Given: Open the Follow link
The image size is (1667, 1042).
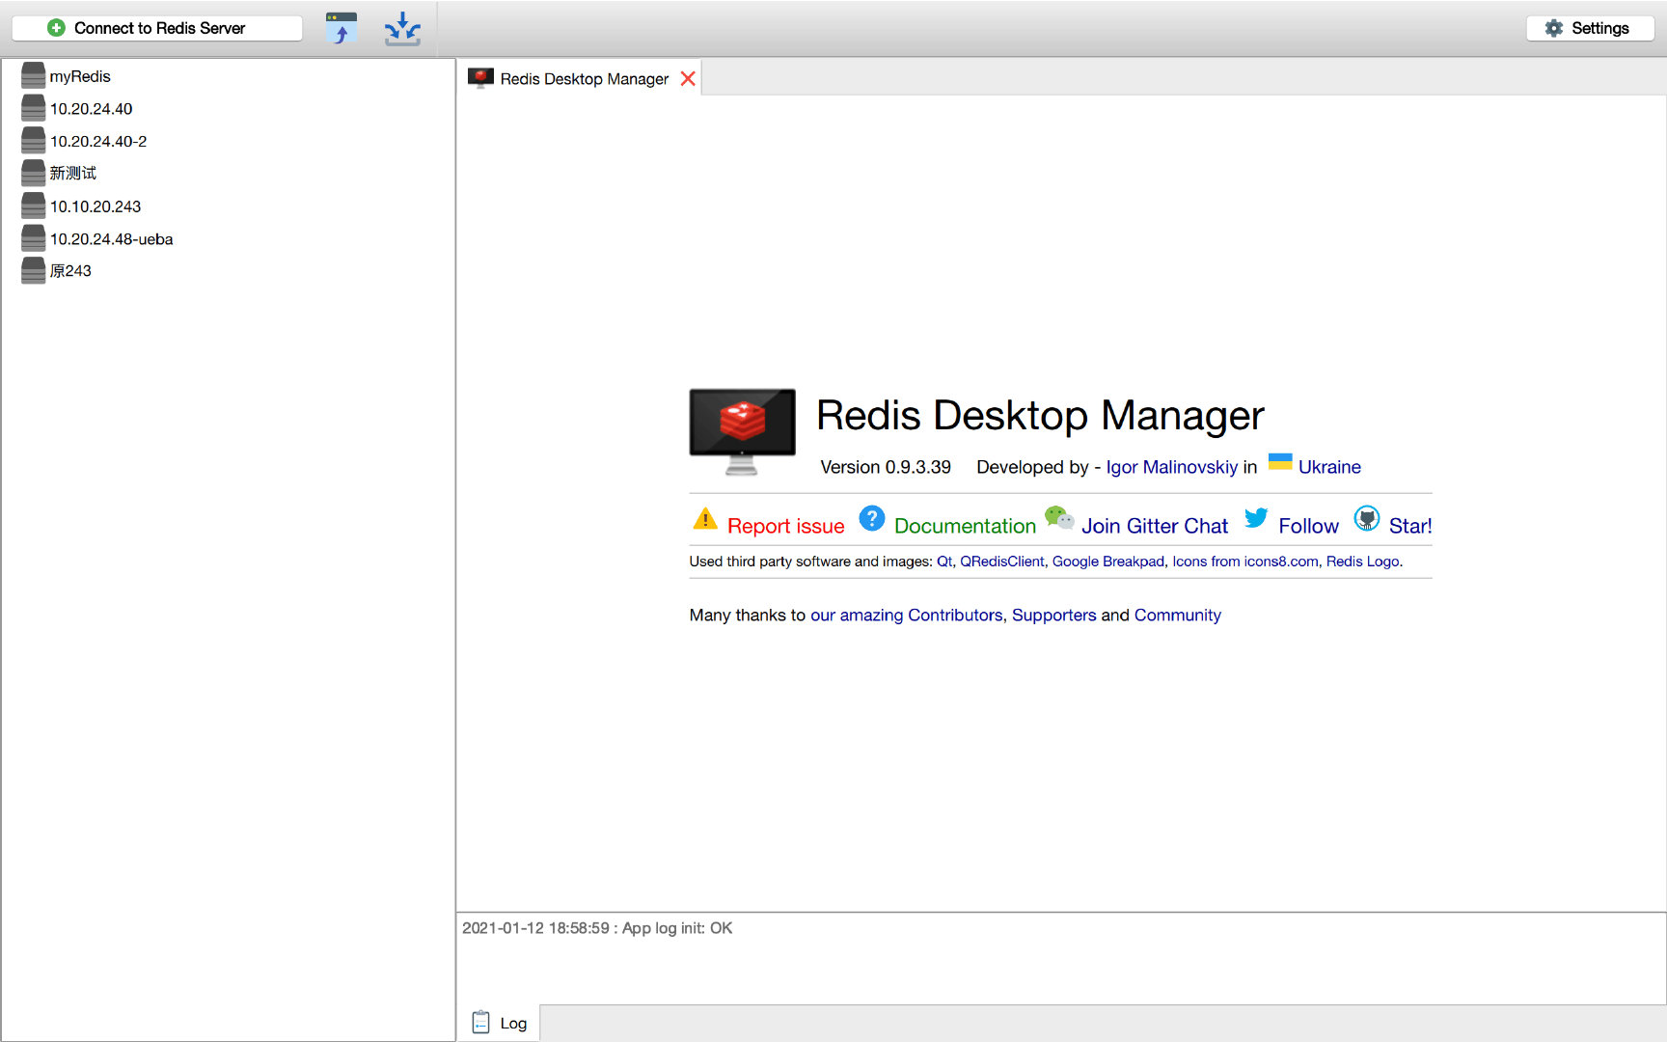Looking at the screenshot, I should click(x=1308, y=526).
